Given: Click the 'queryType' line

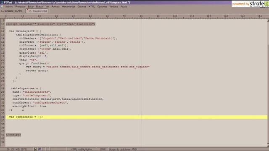Looking at the screenshot, I should (x=34, y=52).
